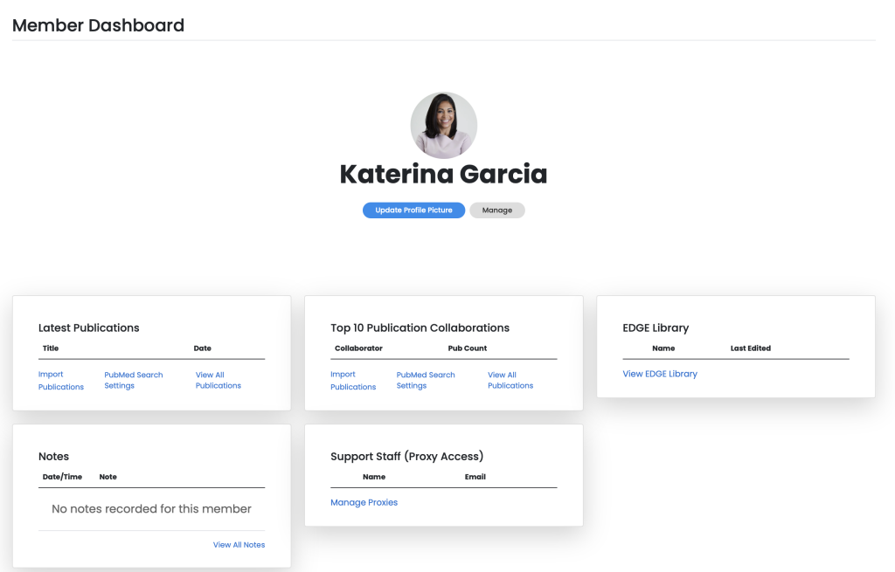Open PubMed Search Settings in Latest Publications
895x572 pixels.
pyautogui.click(x=133, y=381)
